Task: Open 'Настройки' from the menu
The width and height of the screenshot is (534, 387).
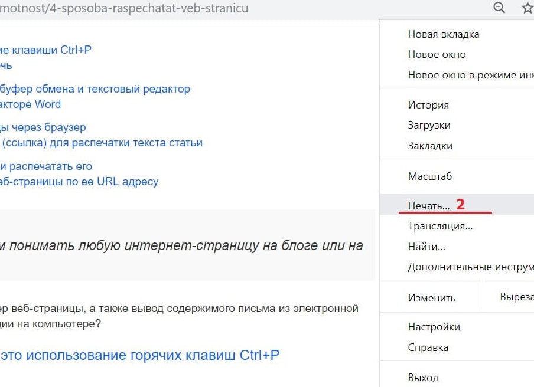Action: [x=457, y=327]
